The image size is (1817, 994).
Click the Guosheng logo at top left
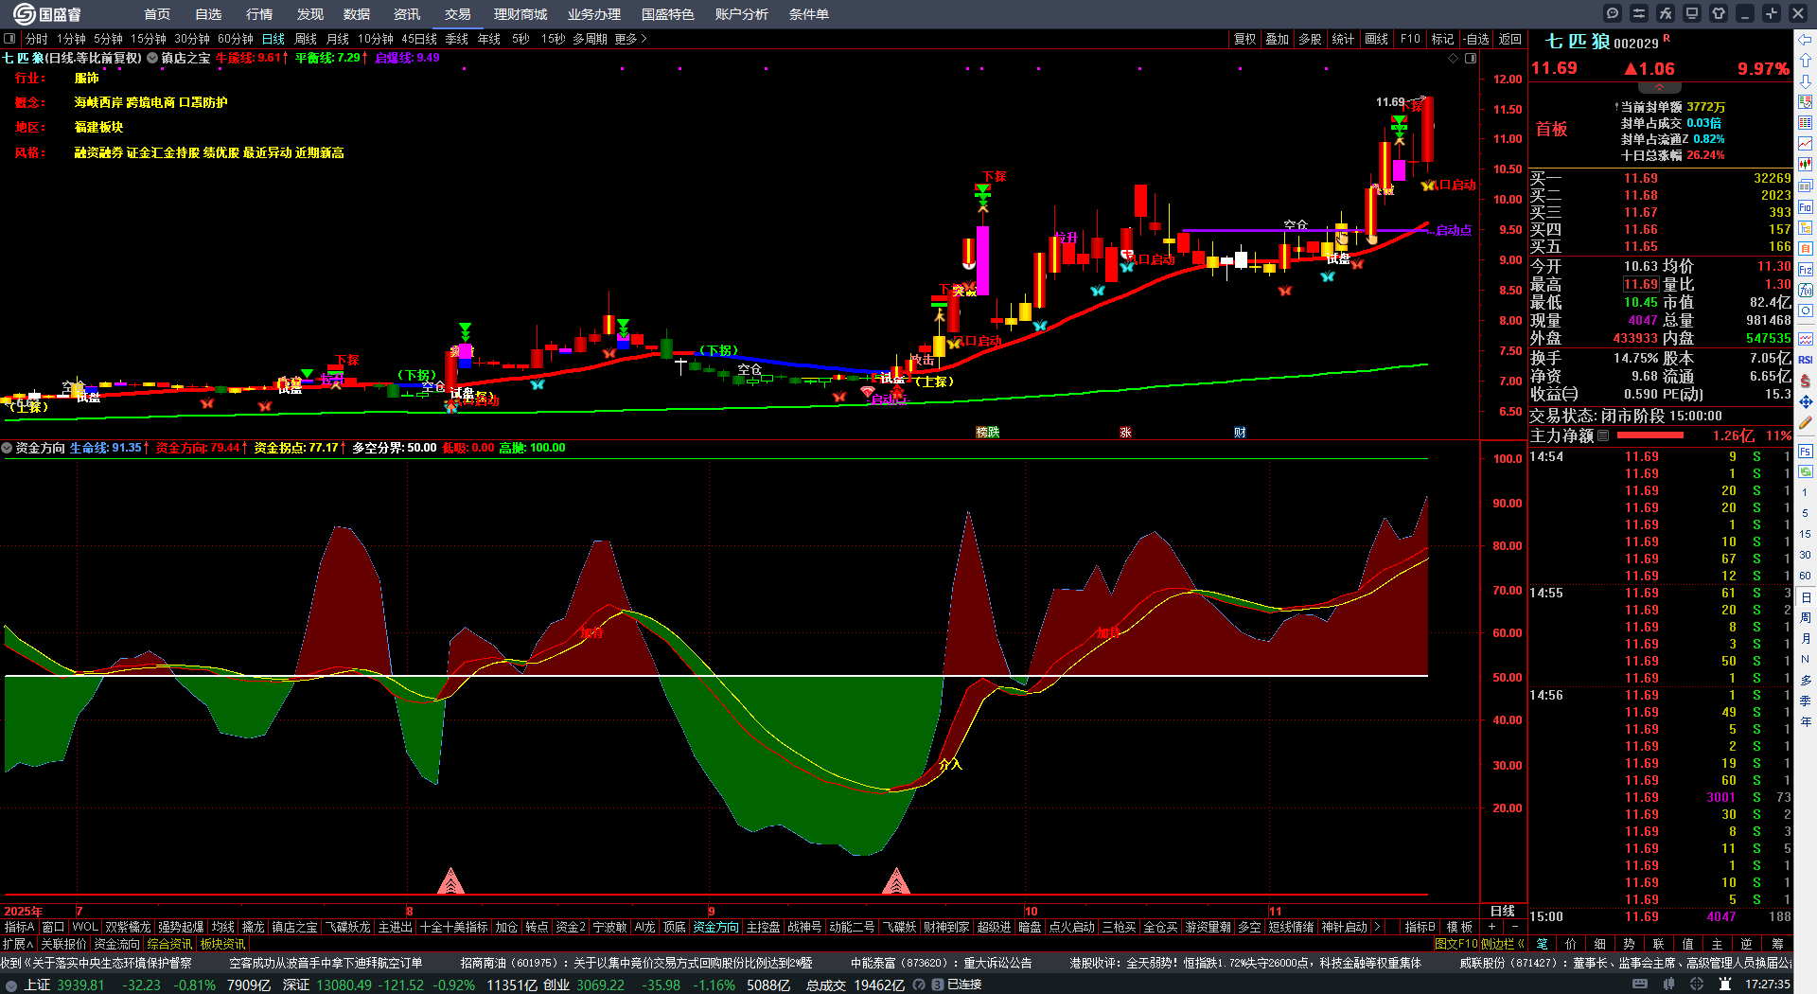click(x=47, y=14)
